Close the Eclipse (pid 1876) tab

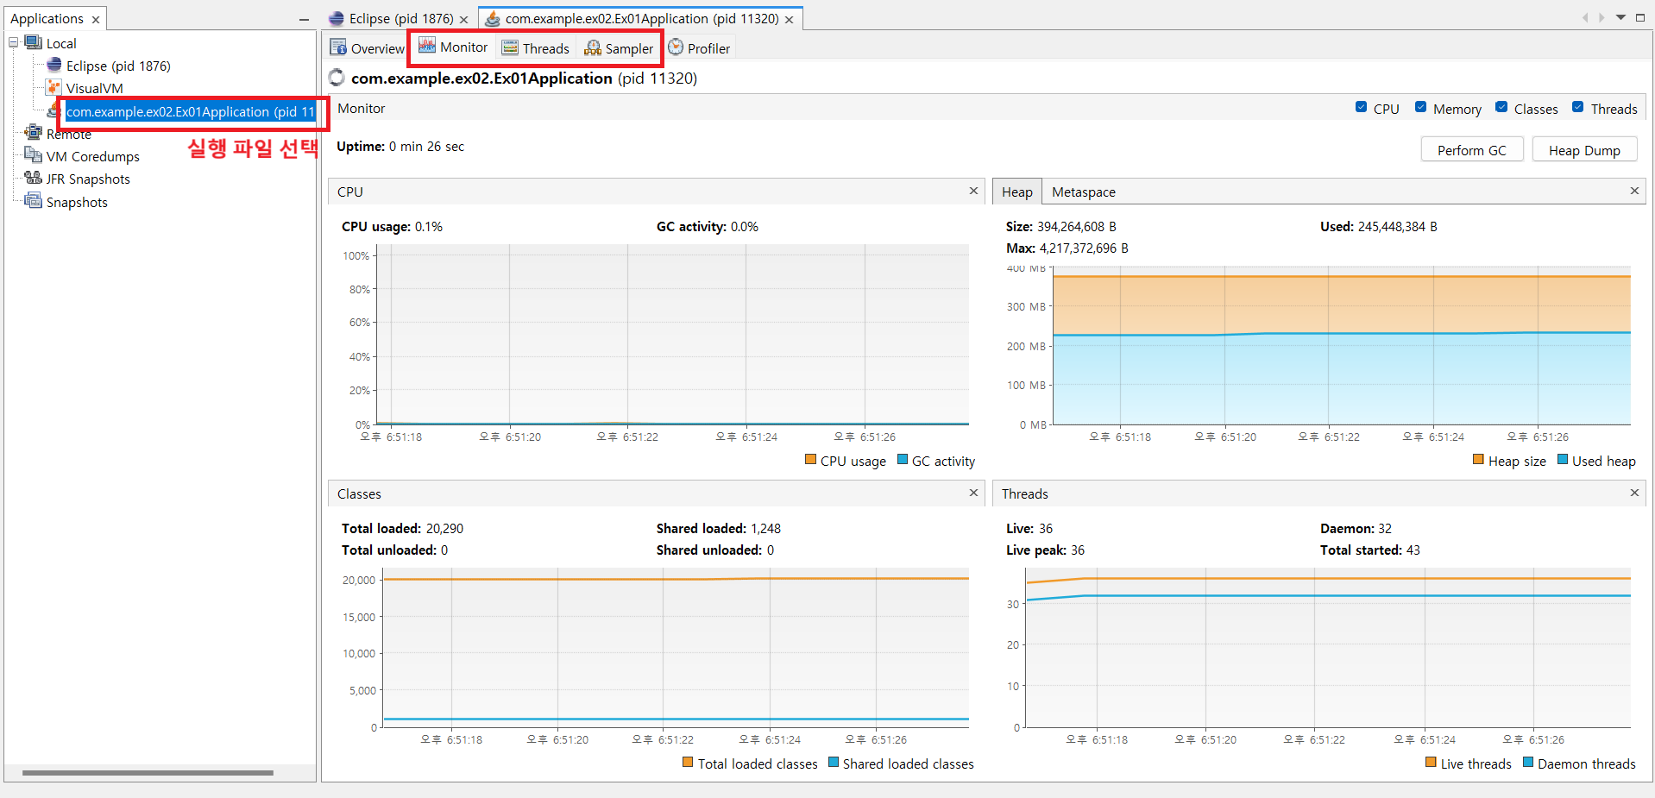coord(464,19)
